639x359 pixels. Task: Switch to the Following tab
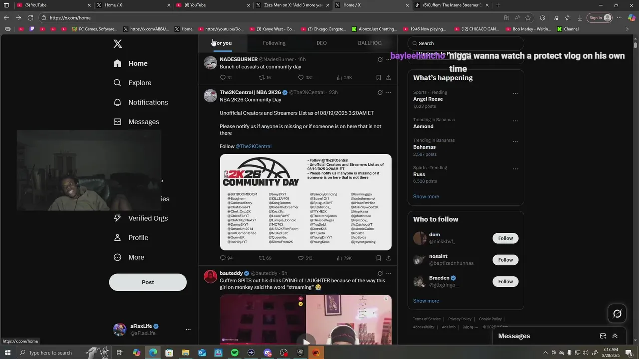pos(274,43)
